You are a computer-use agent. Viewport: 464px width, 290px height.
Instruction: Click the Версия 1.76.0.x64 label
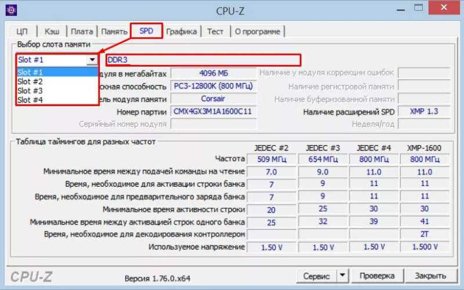(157, 278)
